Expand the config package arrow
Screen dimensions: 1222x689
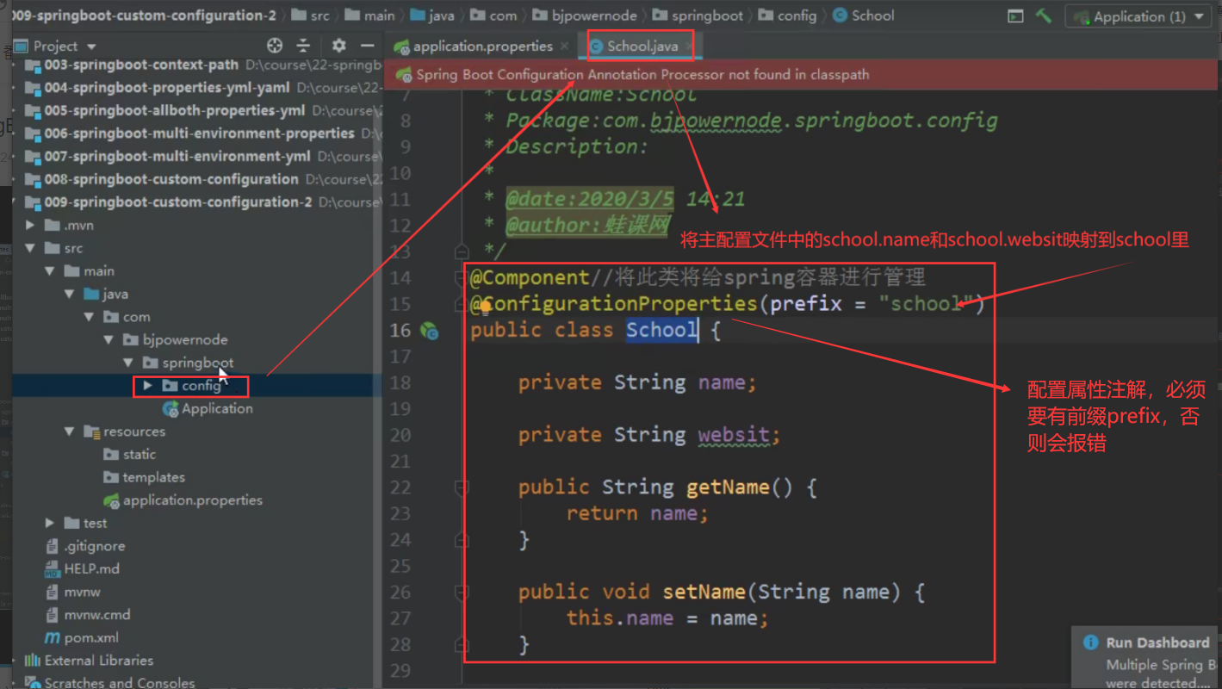(x=147, y=386)
